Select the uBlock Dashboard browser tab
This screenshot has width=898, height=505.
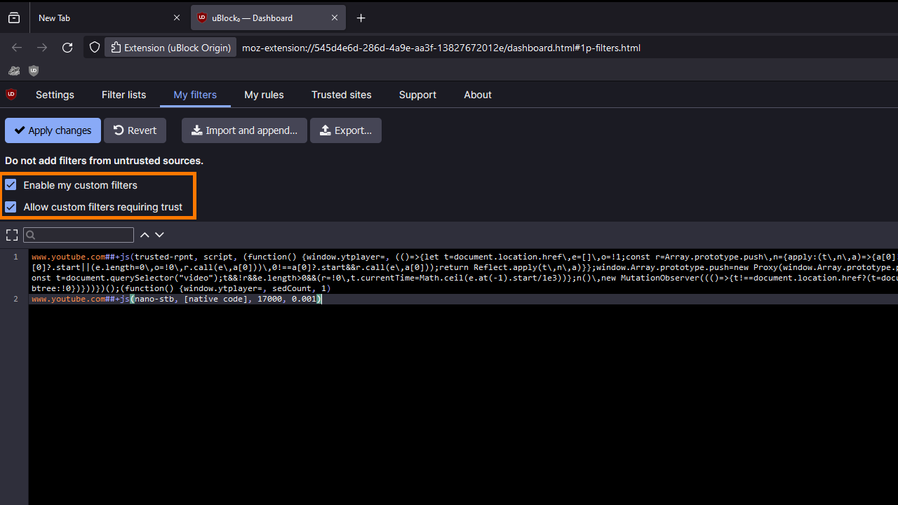pyautogui.click(x=268, y=18)
